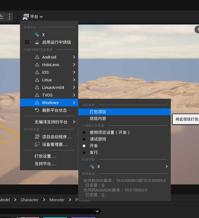
Task: Click the refresh icon for 刷新平台状态
Action: pos(37,110)
